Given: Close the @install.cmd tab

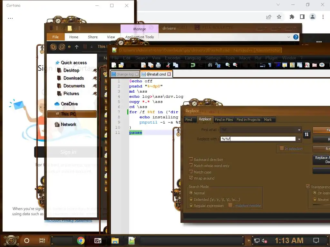Looking at the screenshot, I should 169,74.
